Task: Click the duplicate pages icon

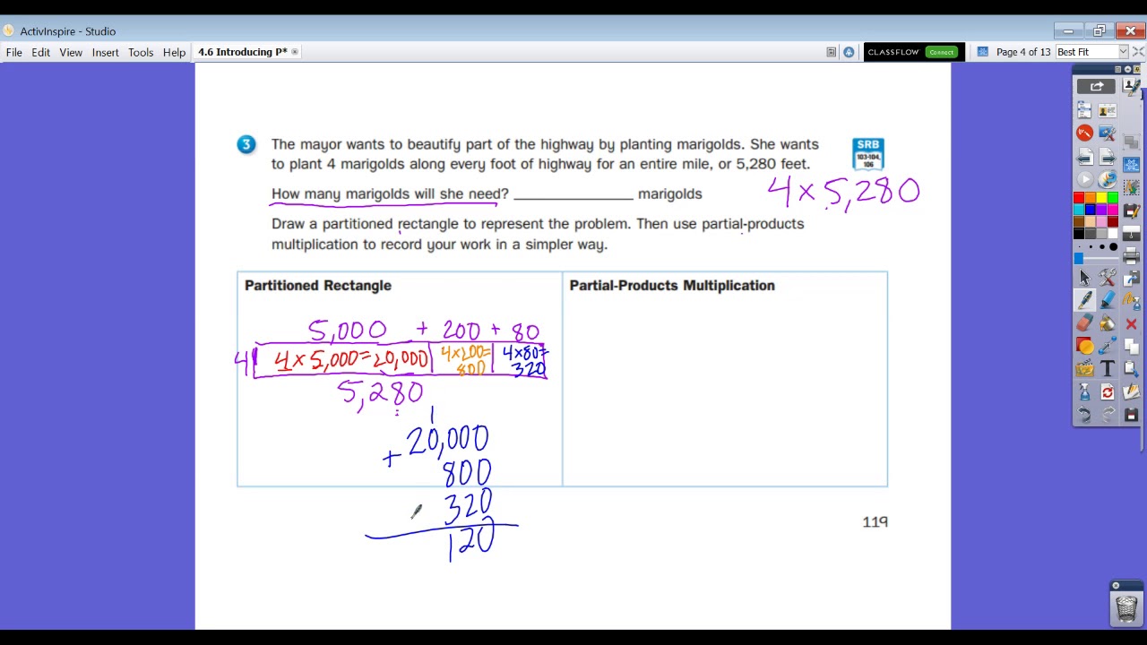Action: pos(1131,346)
